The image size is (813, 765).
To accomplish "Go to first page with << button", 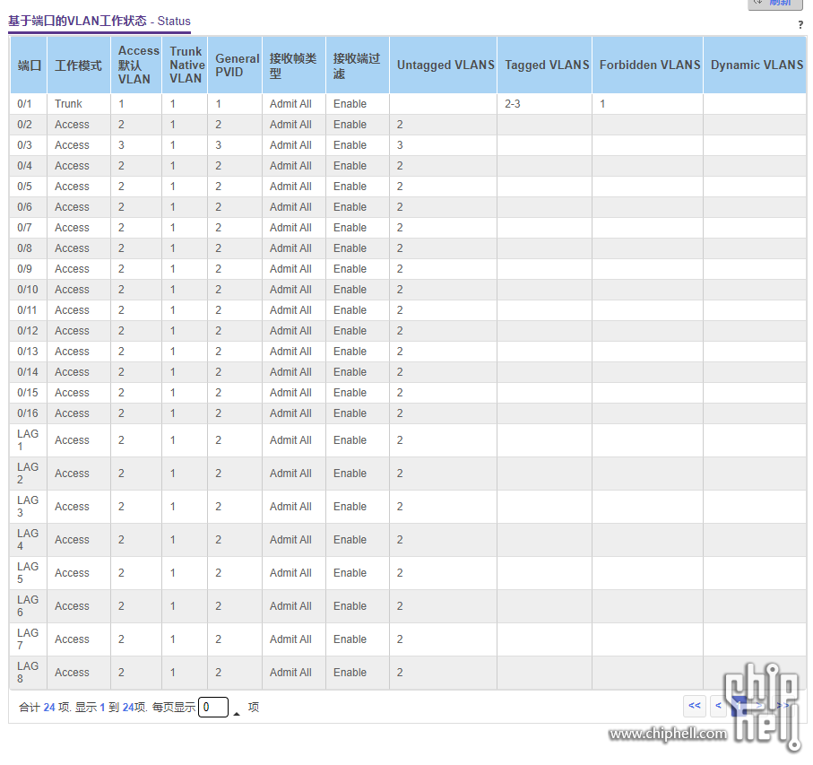I will click(x=695, y=706).
